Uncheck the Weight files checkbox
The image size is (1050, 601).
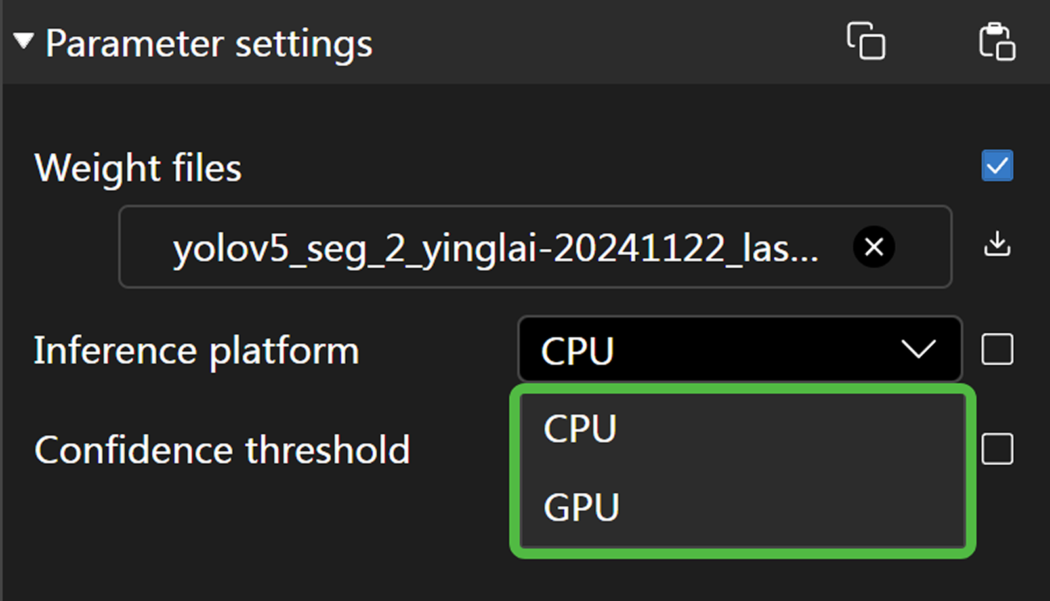997,166
